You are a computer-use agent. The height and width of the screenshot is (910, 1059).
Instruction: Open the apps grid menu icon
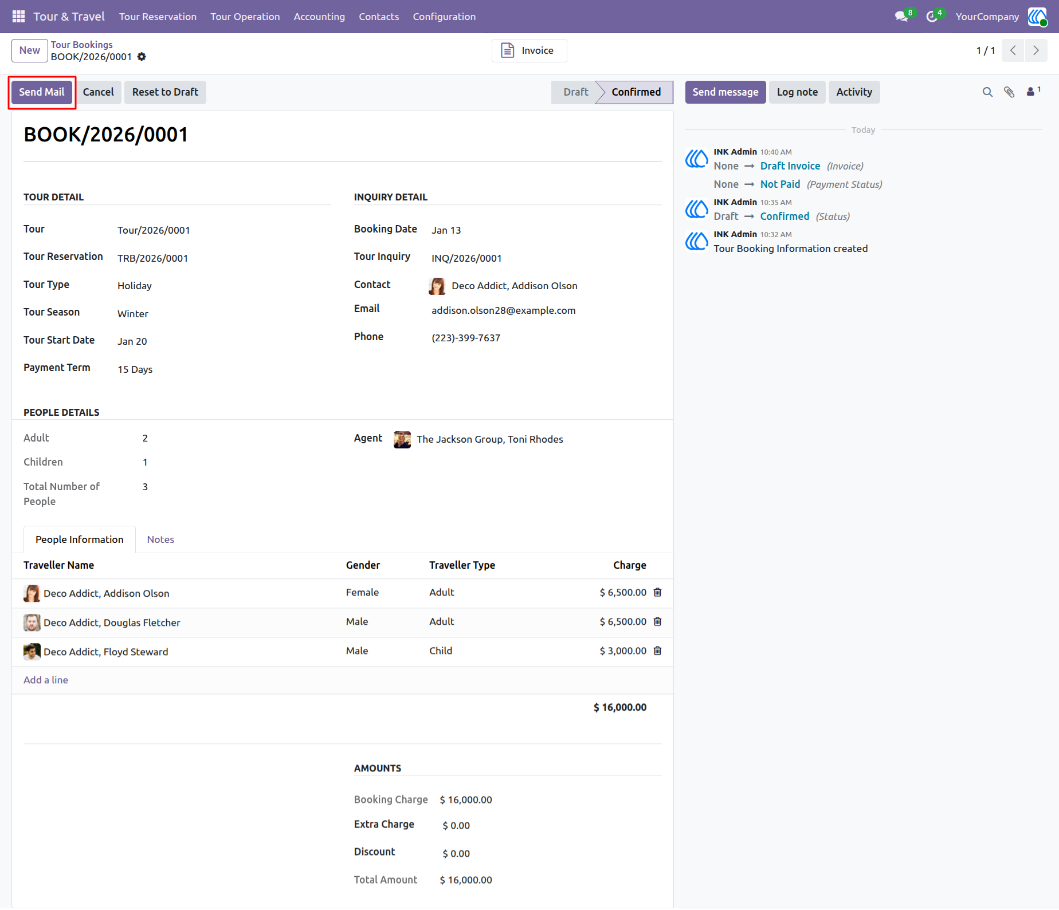point(18,17)
